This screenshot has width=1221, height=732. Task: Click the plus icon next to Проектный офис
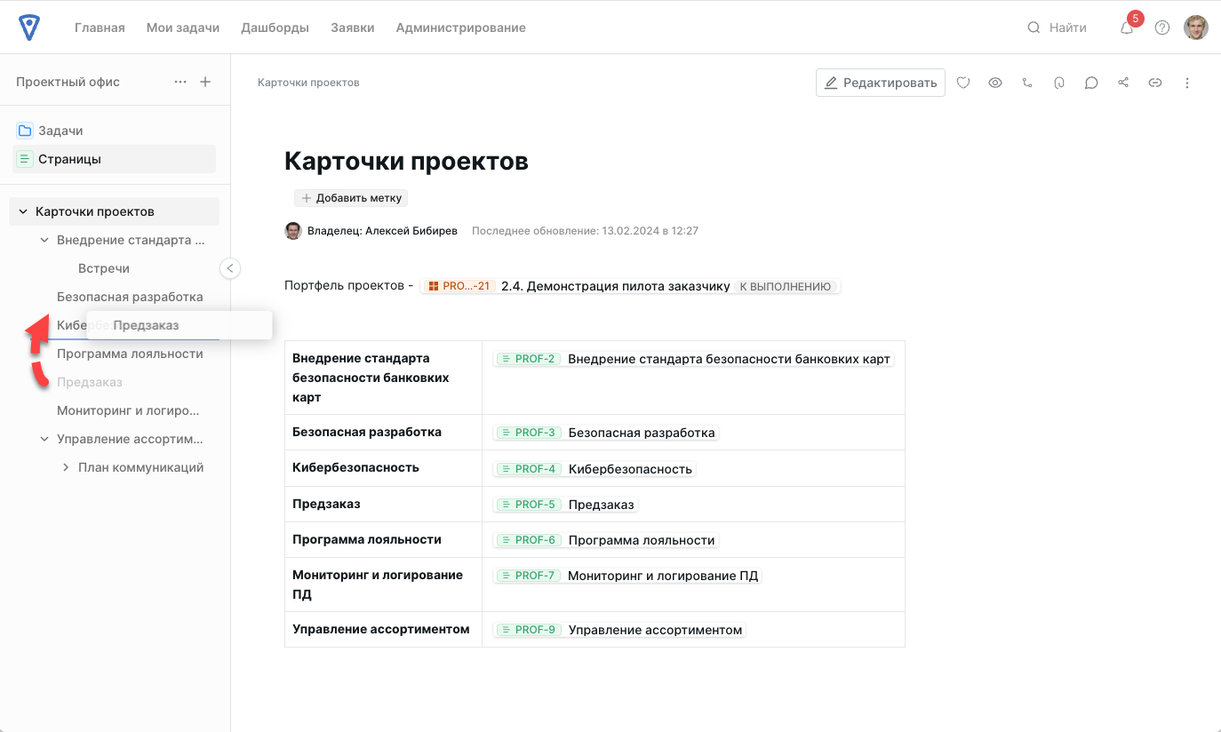tap(205, 82)
